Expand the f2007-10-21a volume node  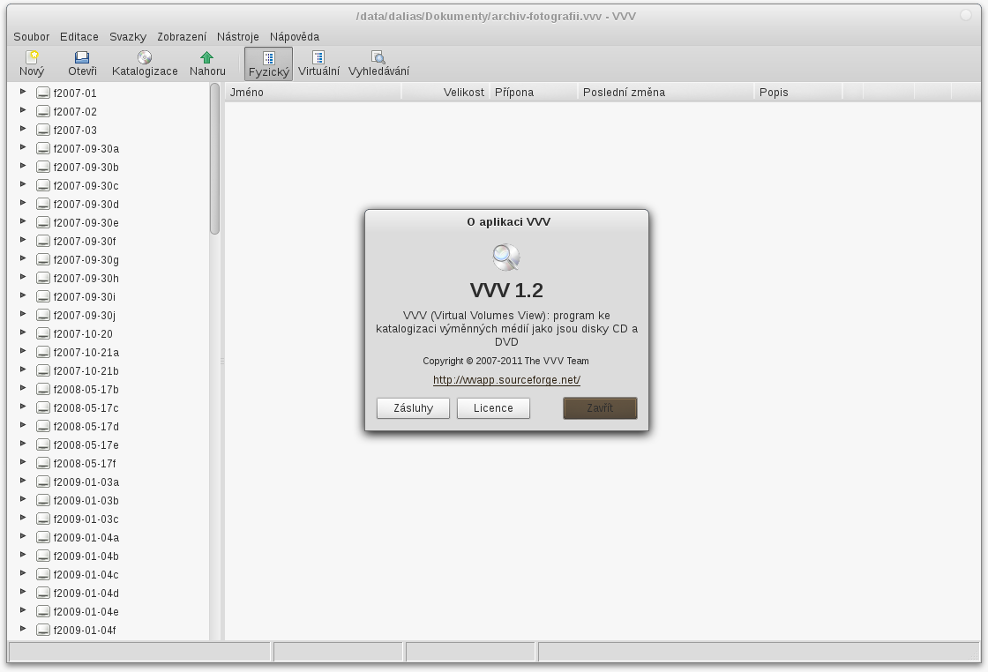[x=23, y=351]
